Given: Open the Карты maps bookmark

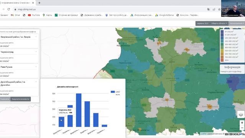Looking at the screenshot, I should coord(47,15).
